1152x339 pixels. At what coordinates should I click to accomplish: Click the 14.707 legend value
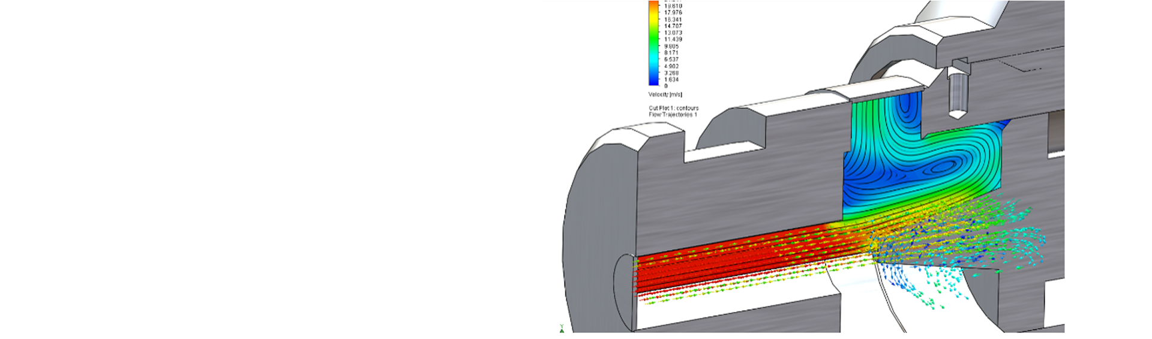(x=673, y=26)
